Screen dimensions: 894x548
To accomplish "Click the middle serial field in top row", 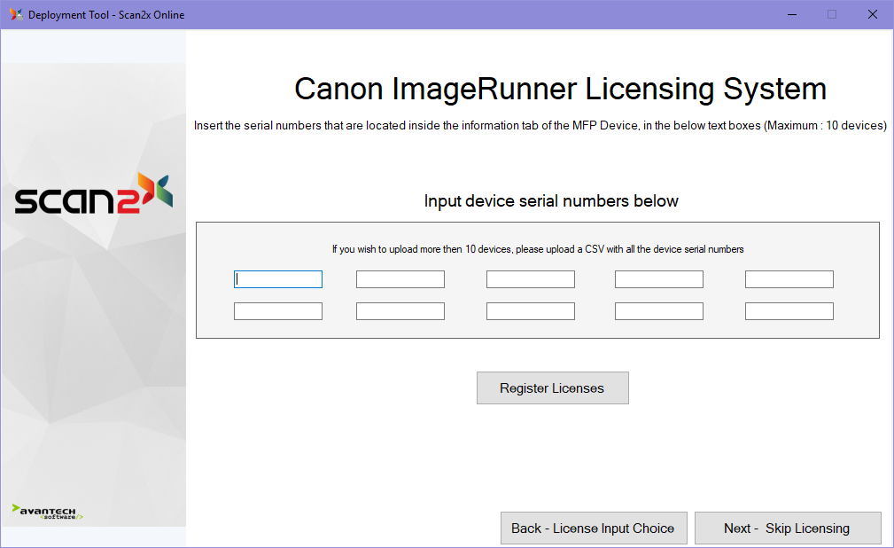I will (x=530, y=279).
